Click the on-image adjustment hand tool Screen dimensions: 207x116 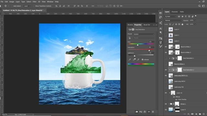pos(130,38)
